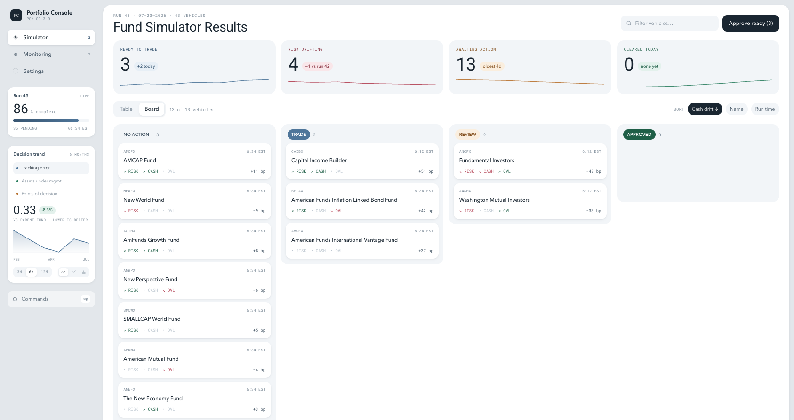Image resolution: width=794 pixels, height=420 pixels.
Task: Open the Capital Income Builder card
Action: [x=362, y=161]
